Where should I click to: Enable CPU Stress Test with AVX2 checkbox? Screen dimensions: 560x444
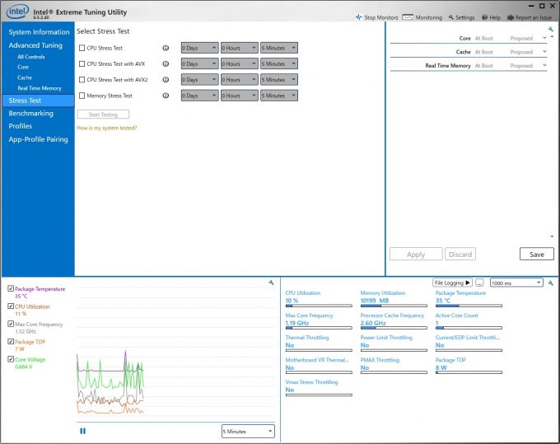[x=82, y=80]
